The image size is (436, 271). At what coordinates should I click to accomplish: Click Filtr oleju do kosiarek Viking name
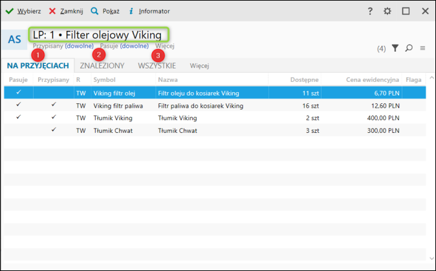[x=199, y=93]
